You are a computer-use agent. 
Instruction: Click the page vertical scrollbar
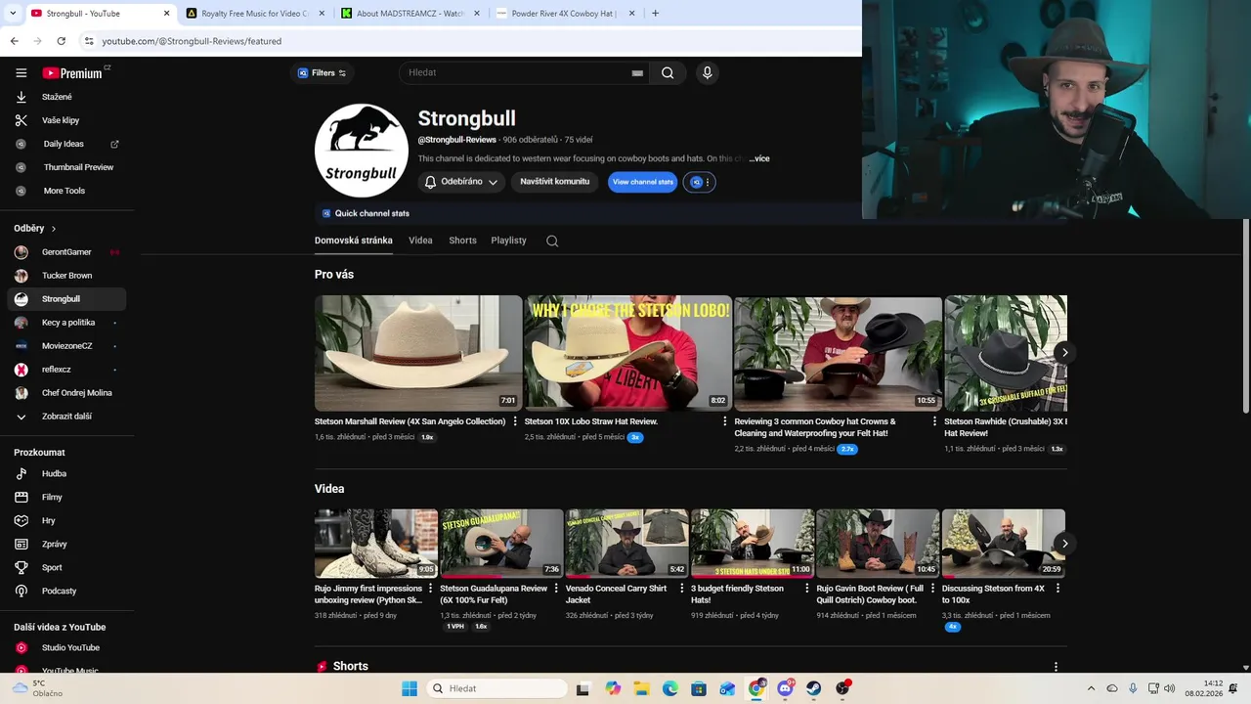coord(1245,315)
